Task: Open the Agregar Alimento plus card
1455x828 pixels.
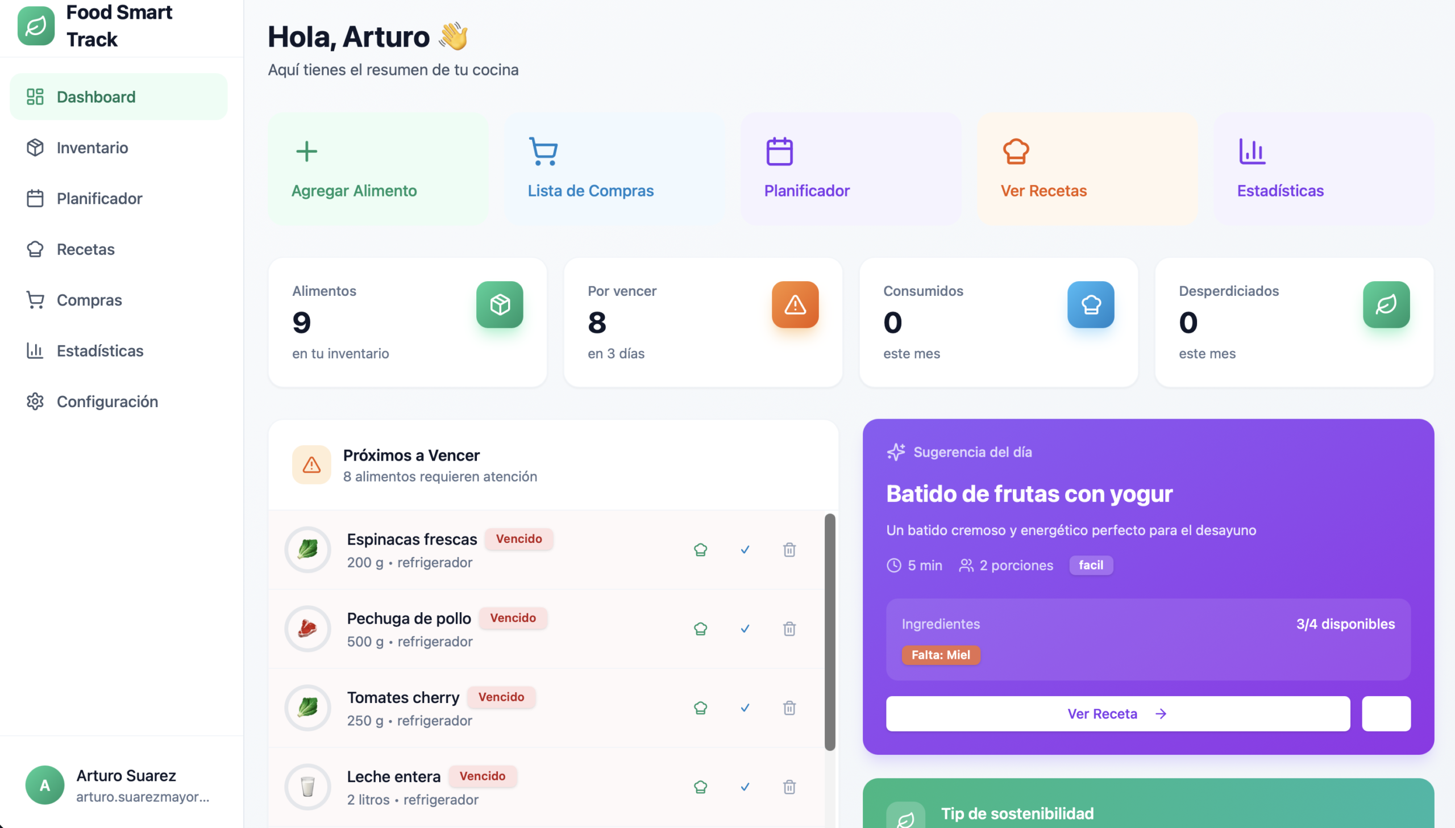Action: (x=378, y=168)
